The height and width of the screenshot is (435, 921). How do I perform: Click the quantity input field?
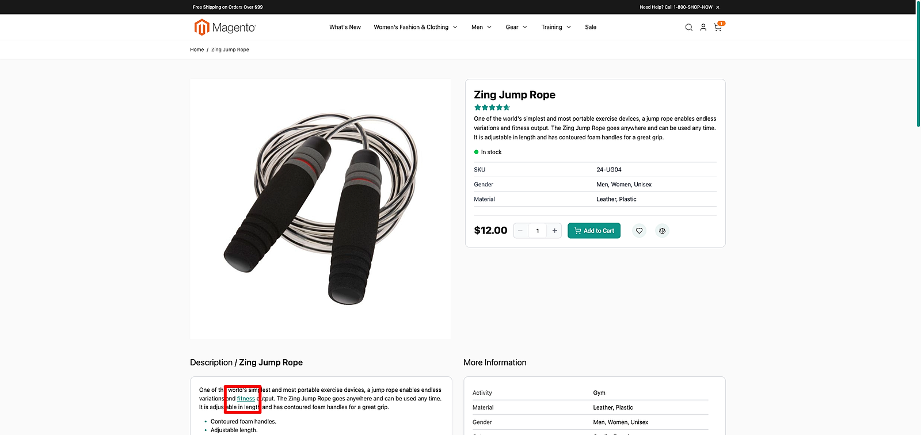pyautogui.click(x=538, y=231)
